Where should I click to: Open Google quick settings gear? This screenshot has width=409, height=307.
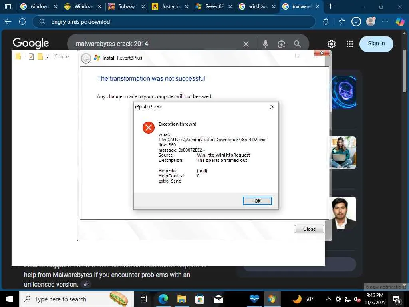(331, 44)
